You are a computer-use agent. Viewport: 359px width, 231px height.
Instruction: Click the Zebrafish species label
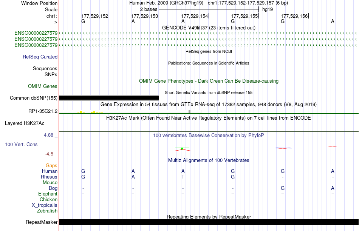coord(47,211)
